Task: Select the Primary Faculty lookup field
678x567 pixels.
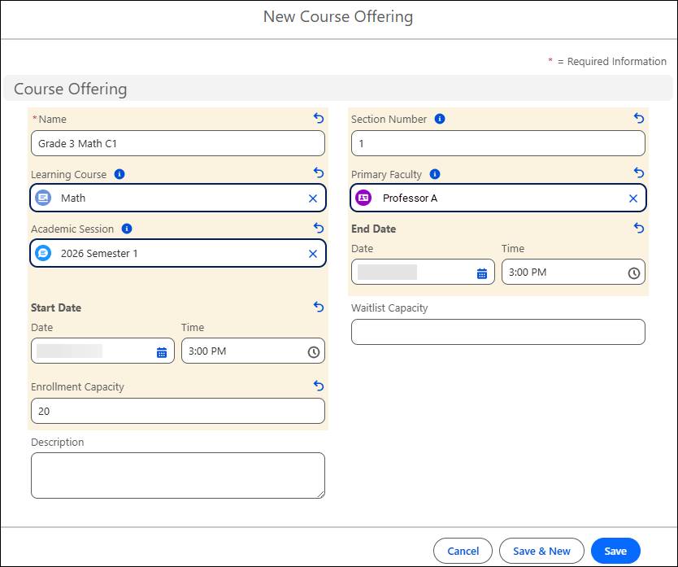Action: 498,198
